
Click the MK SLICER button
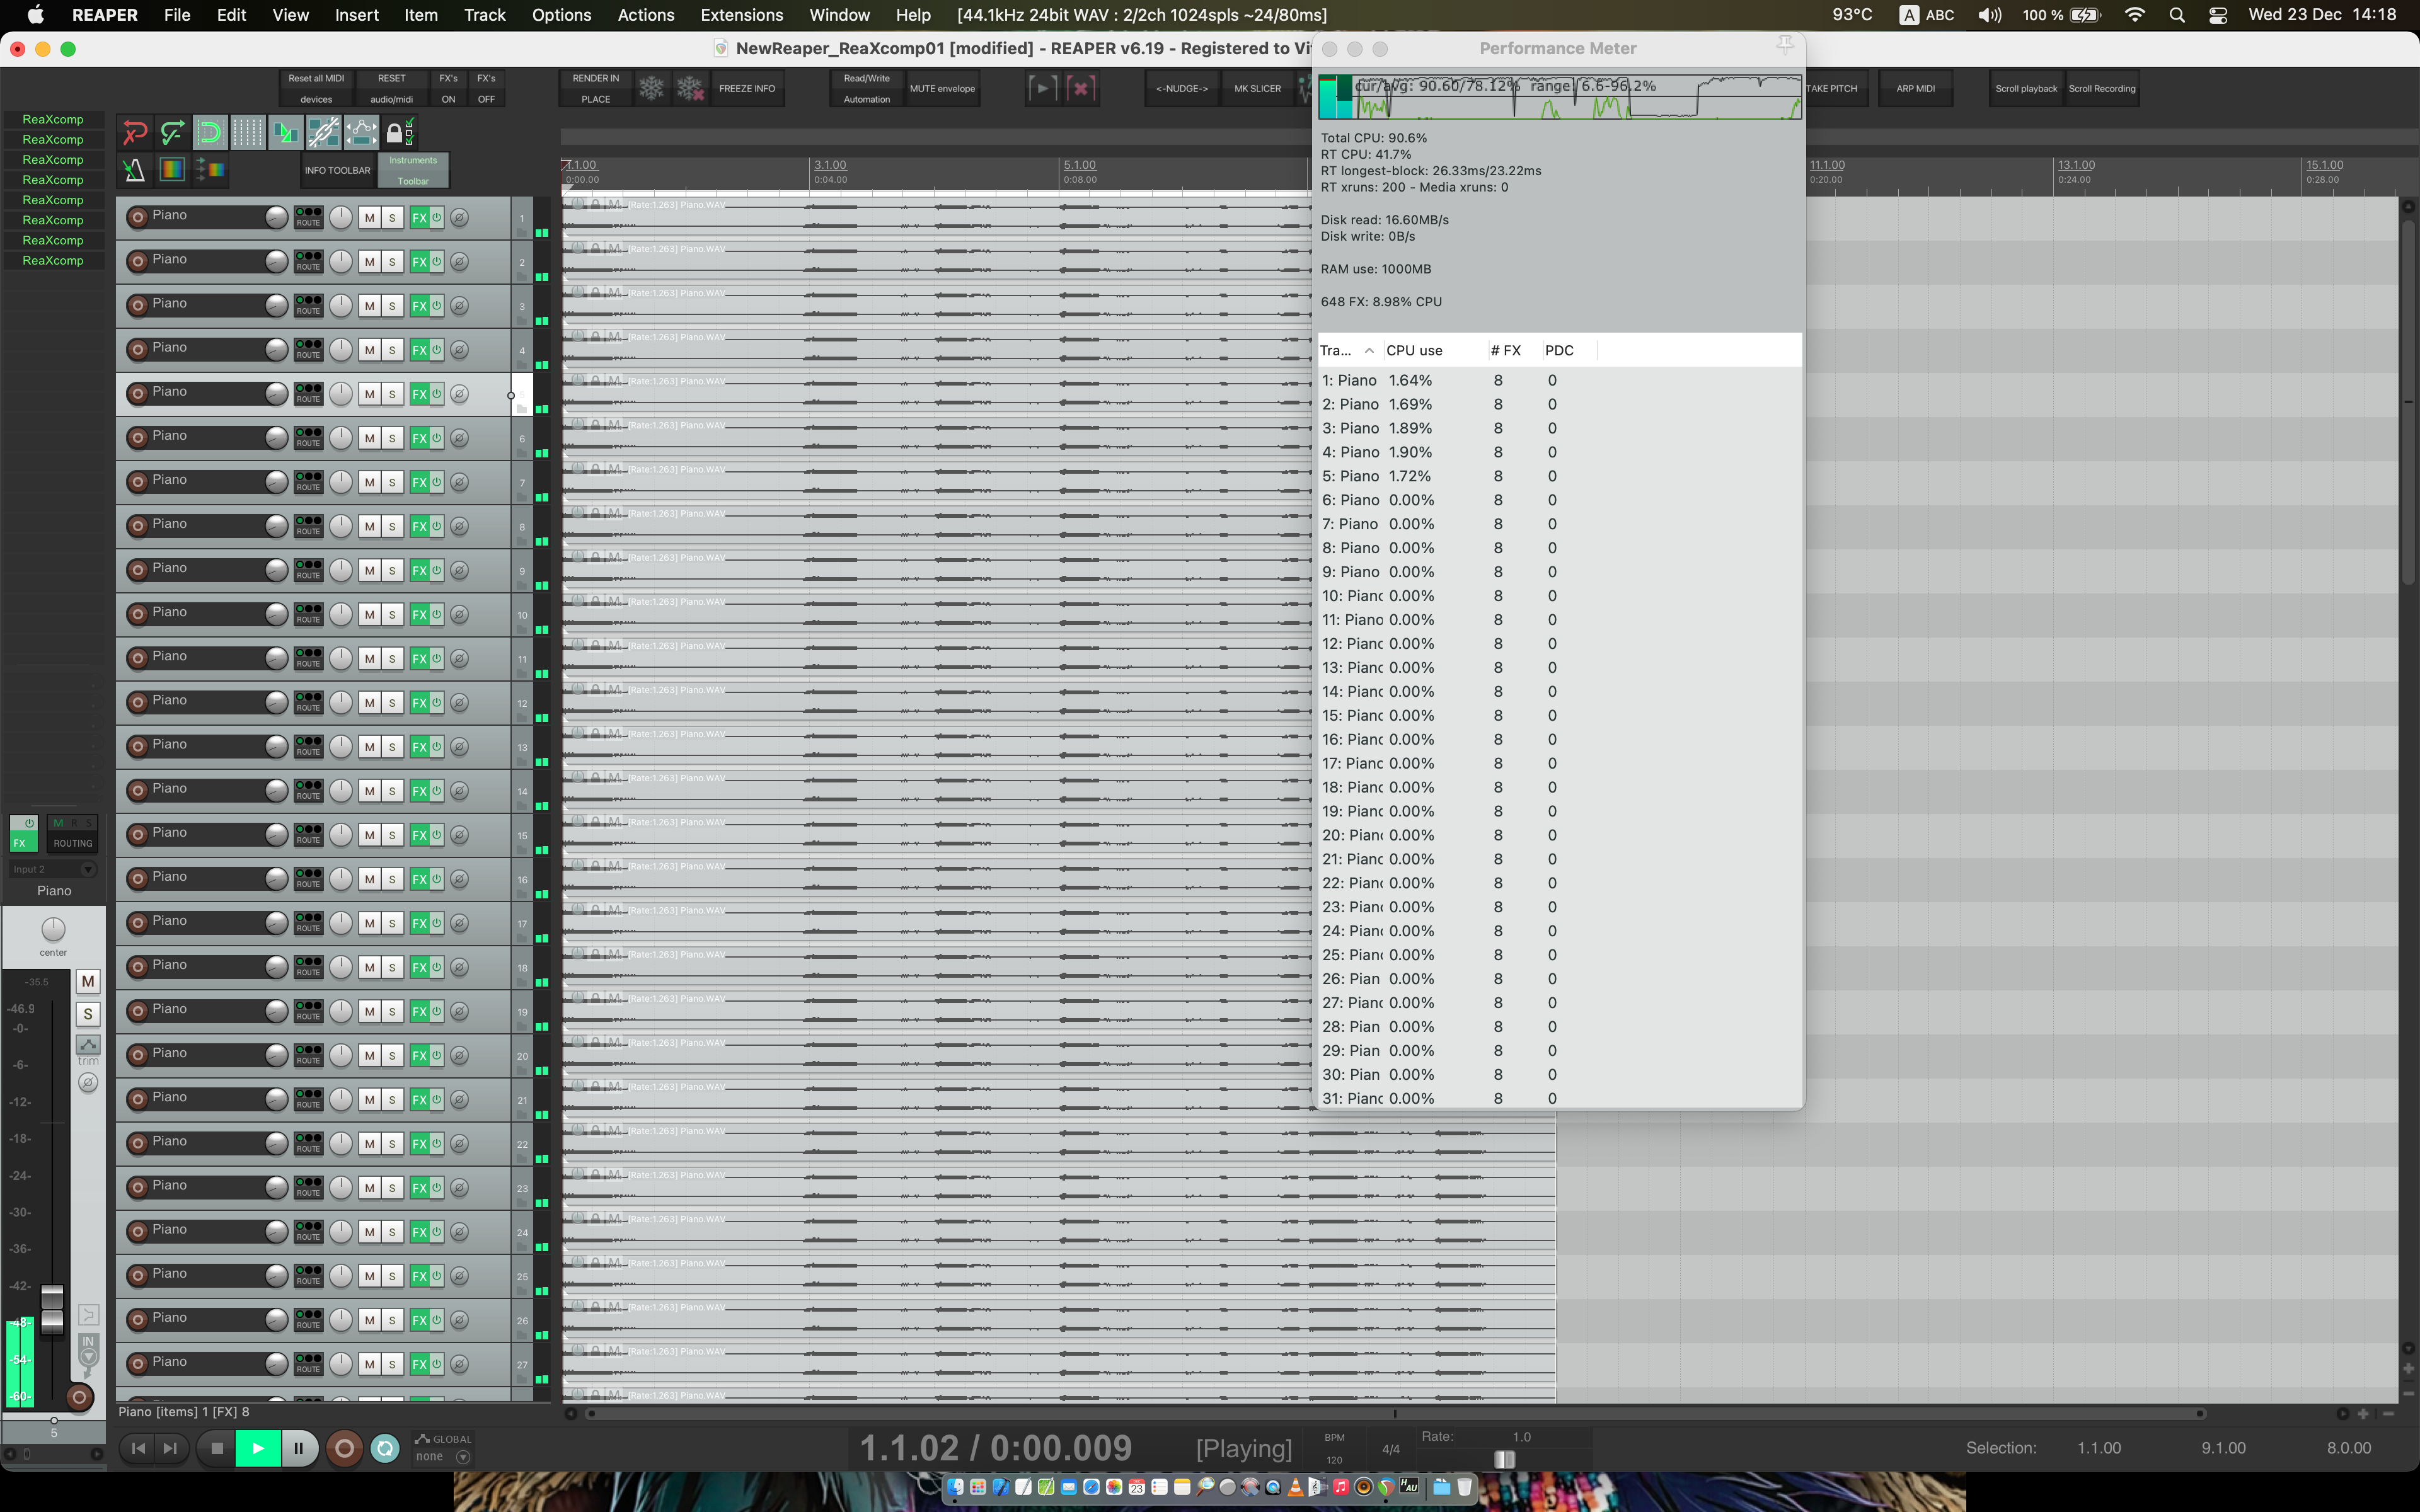tap(1257, 89)
